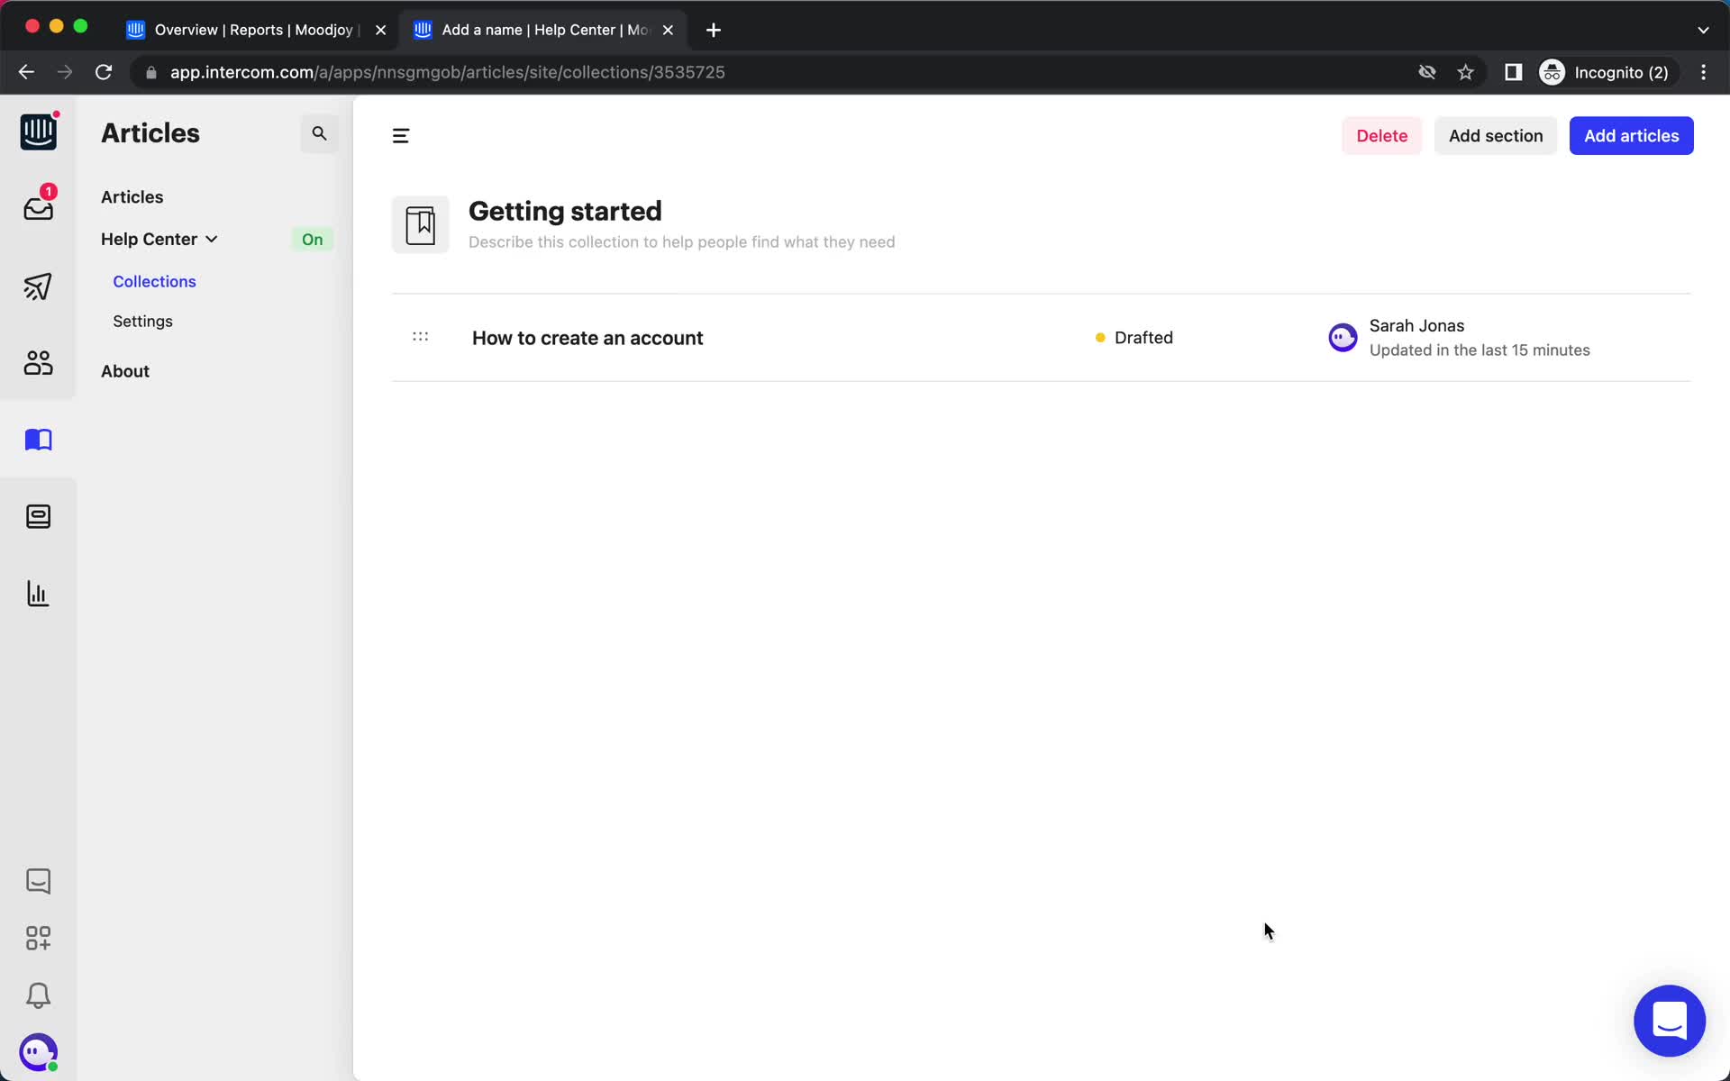Viewport: 1730px width, 1081px height.
Task: Toggle visibility of the sidebar hamburger menu
Action: [400, 134]
